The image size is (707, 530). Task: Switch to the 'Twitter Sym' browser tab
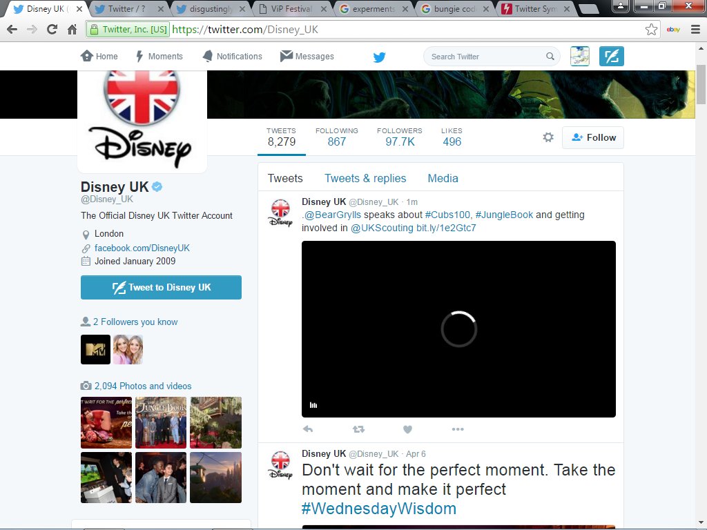[535, 8]
